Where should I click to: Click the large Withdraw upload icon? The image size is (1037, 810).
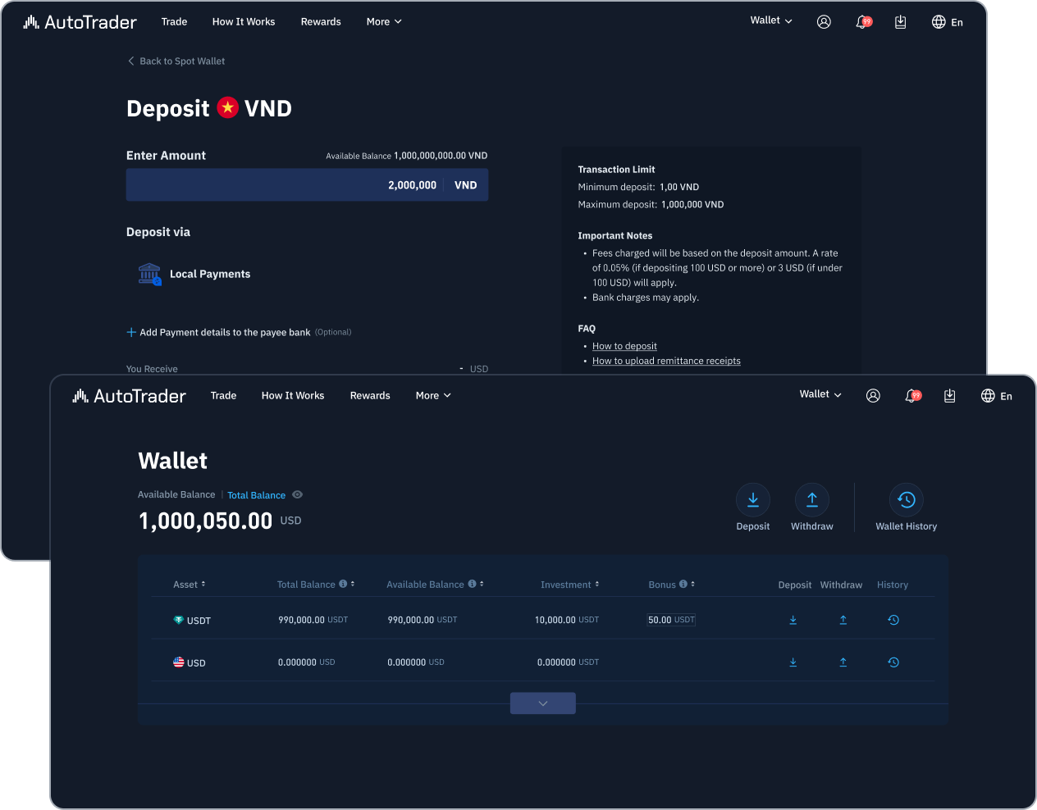[811, 499]
